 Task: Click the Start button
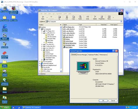pos(6,108)
